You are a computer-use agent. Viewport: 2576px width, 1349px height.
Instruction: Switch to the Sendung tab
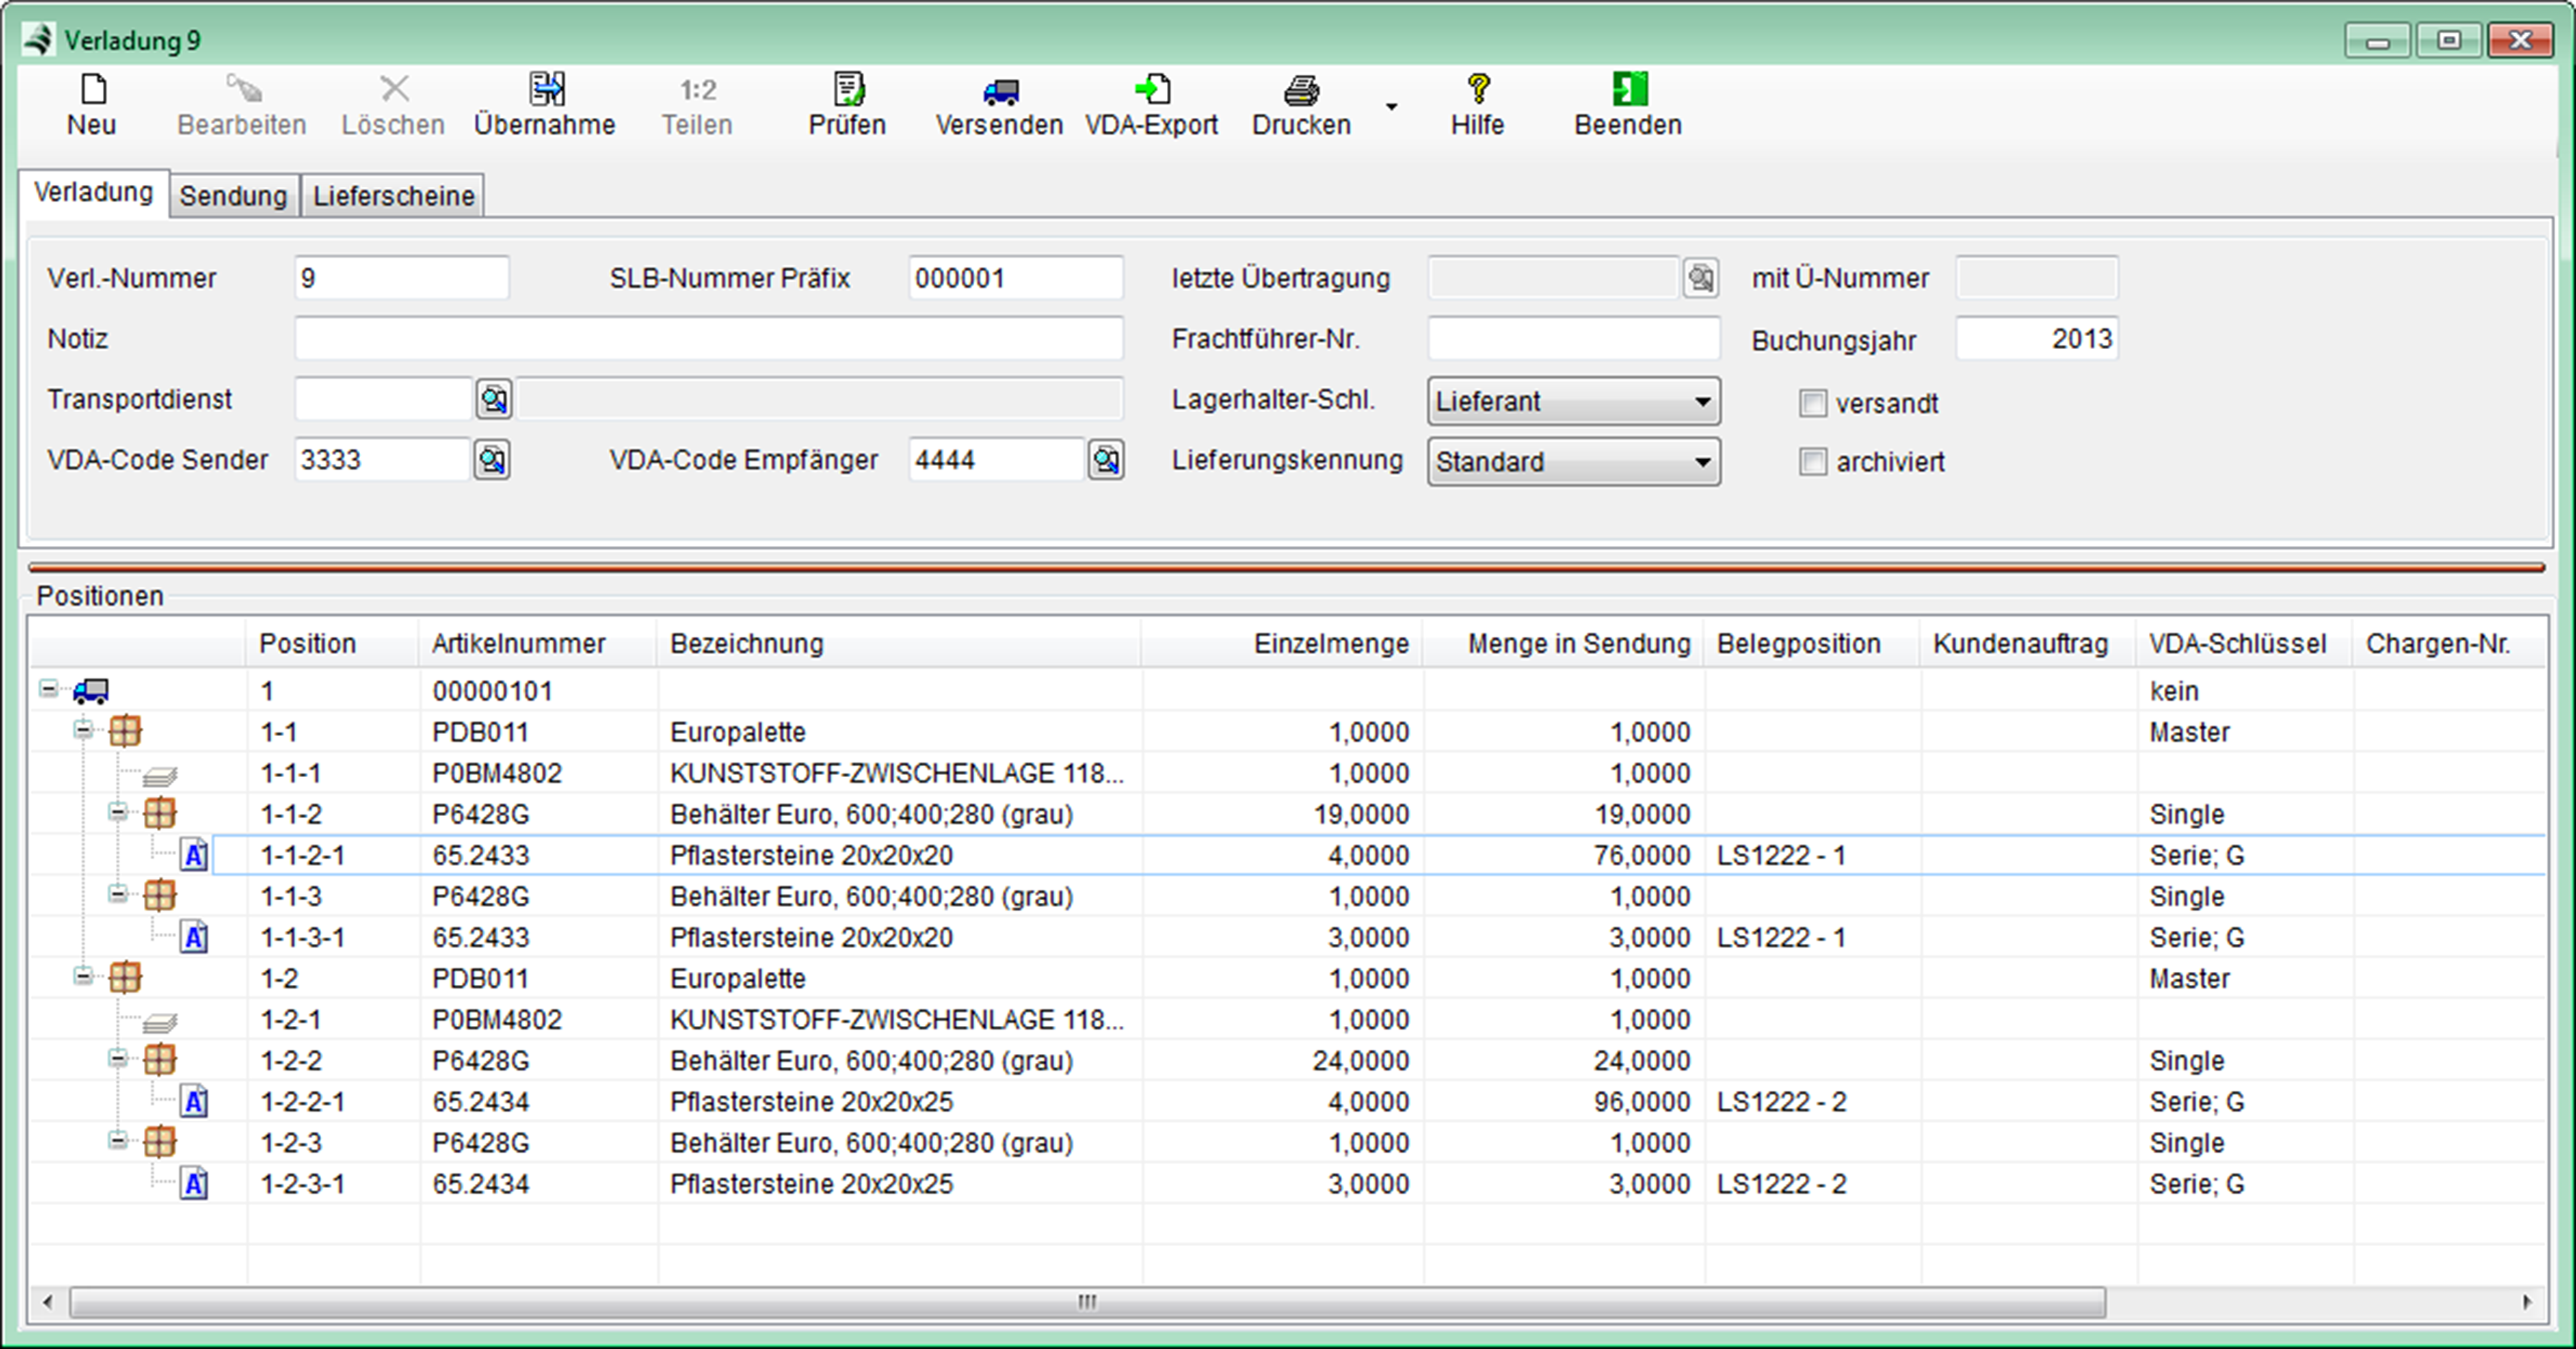(233, 196)
